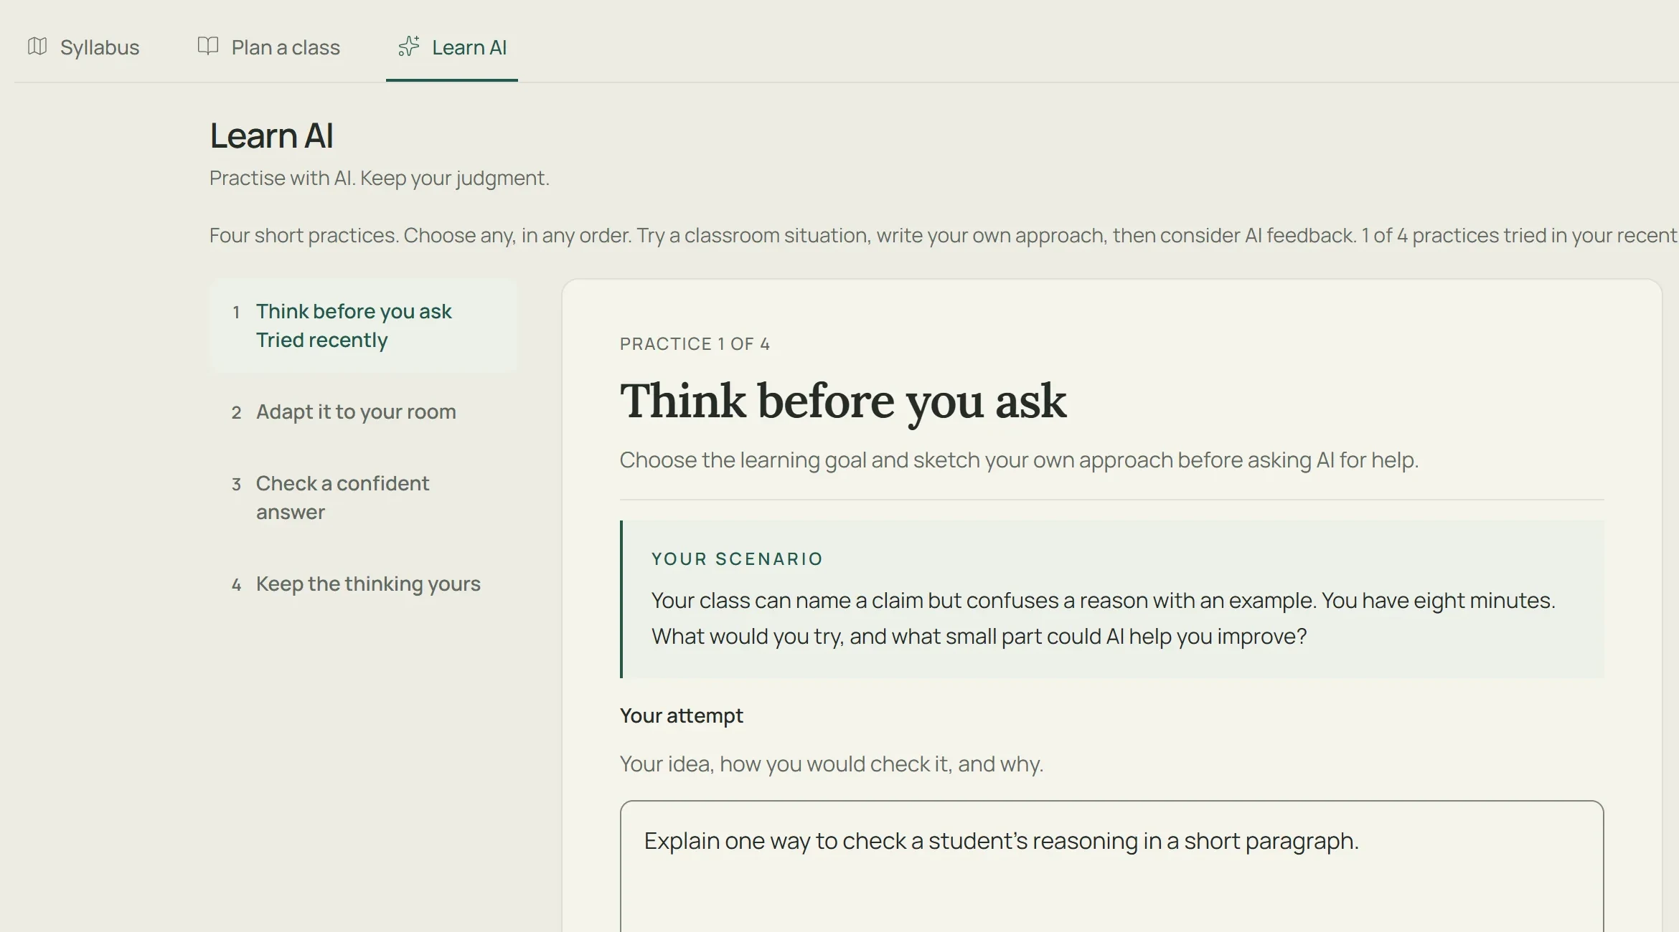Viewport: 1679px width, 932px height.
Task: Click the Syllabus map icon
Action: pyautogui.click(x=37, y=47)
